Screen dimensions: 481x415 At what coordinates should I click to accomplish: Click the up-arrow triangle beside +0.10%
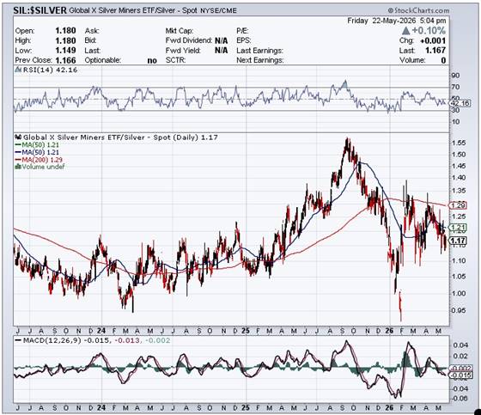tap(405, 31)
